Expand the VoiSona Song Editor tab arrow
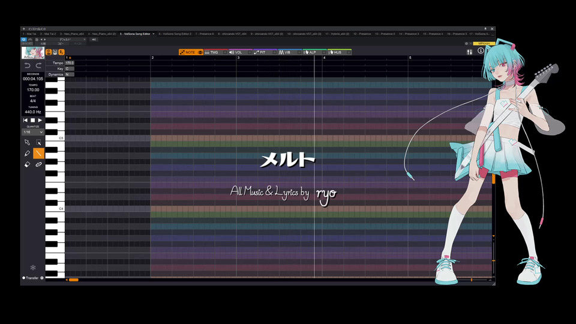Viewport: 576px width, 324px height. (x=154, y=34)
